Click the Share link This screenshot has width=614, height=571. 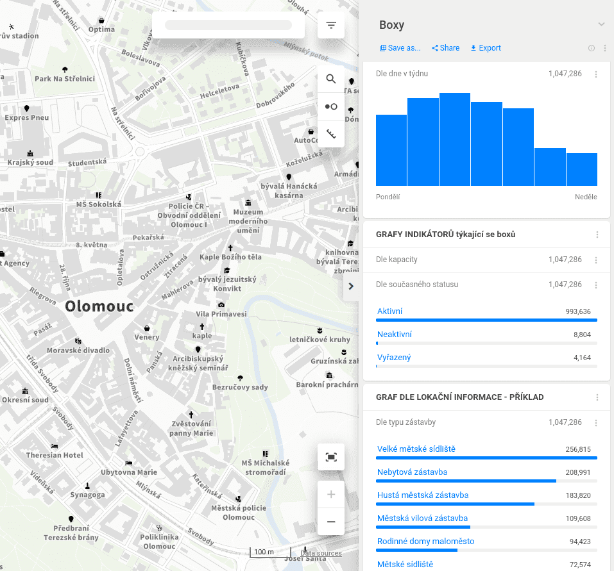pyautogui.click(x=445, y=48)
